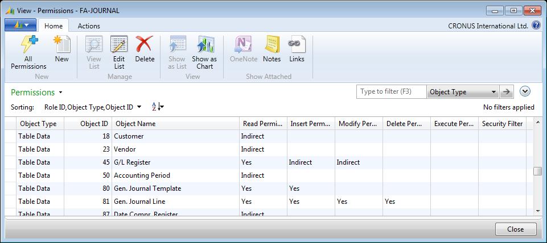This screenshot has width=547, height=243.
Task: Click Object ID 81 cell
Action: pos(88,202)
